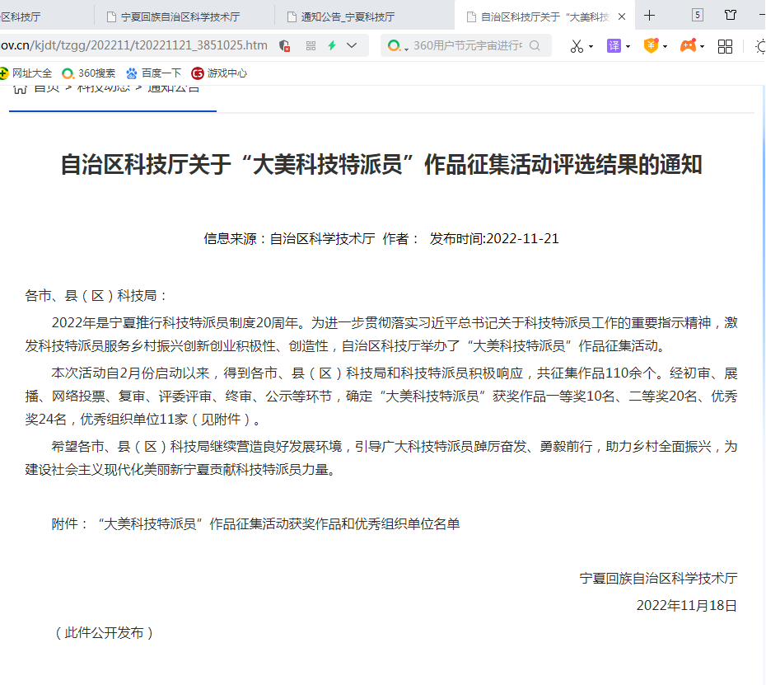Expand the game controller dropdown arrow
The height and width of the screenshot is (685, 766).
[x=702, y=47]
